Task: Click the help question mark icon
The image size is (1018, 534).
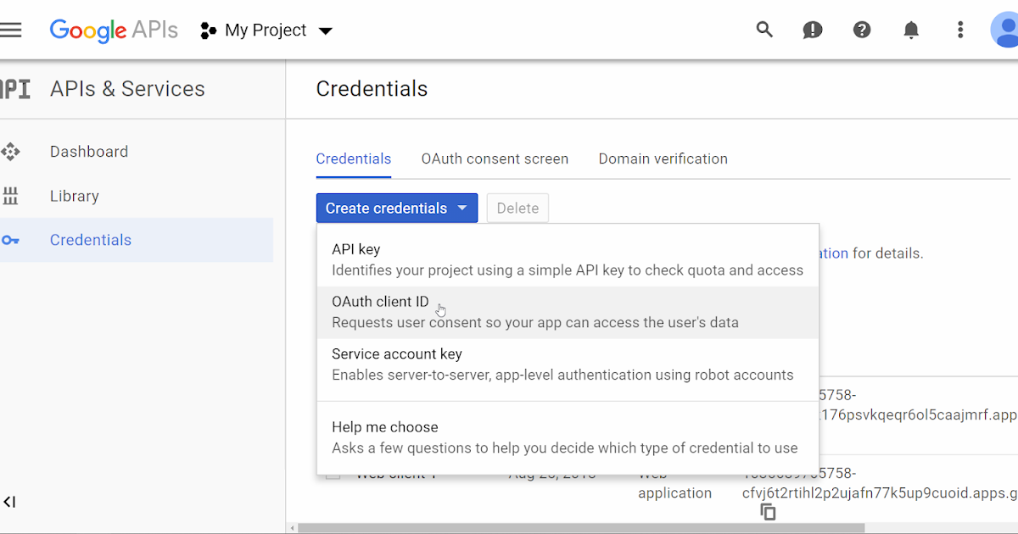Action: pyautogui.click(x=862, y=30)
